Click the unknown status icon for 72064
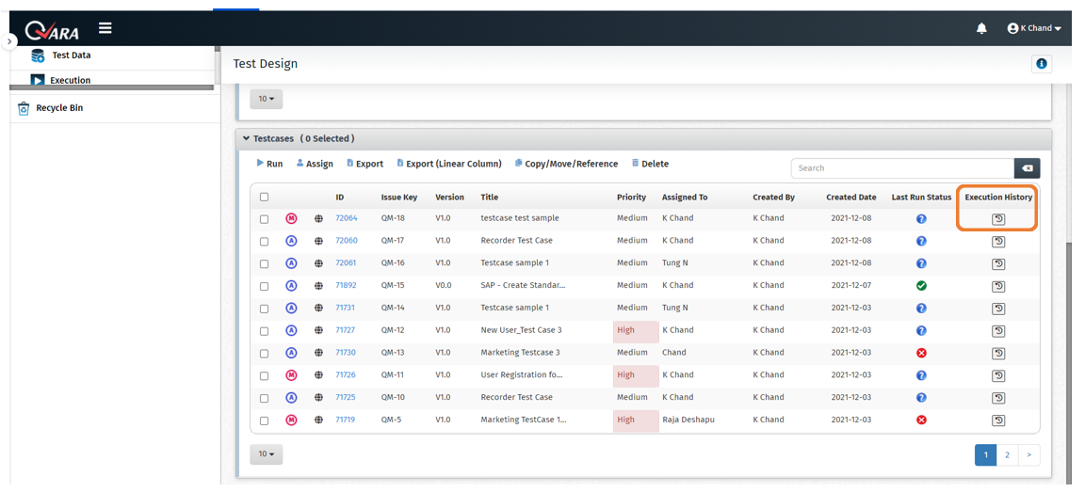Image resolution: width=1085 pixels, height=492 pixels. [921, 218]
